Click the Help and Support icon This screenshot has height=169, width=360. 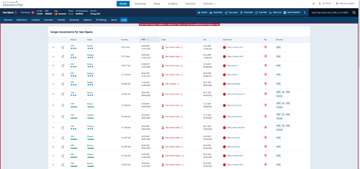[337, 3]
